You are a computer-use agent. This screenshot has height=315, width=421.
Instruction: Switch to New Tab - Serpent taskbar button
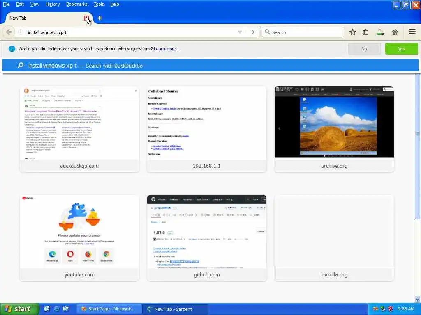[175, 309]
